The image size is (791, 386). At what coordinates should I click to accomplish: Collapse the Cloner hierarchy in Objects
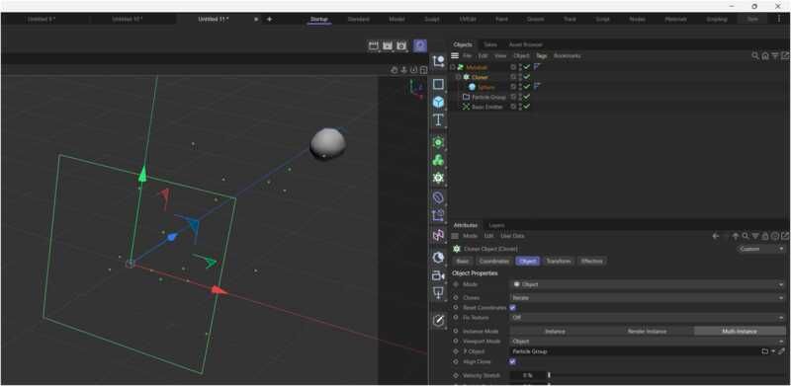click(458, 77)
